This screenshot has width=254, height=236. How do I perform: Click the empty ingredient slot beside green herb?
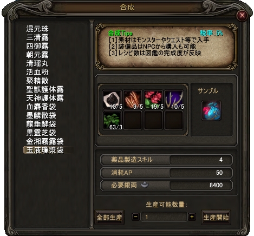pos(133,120)
